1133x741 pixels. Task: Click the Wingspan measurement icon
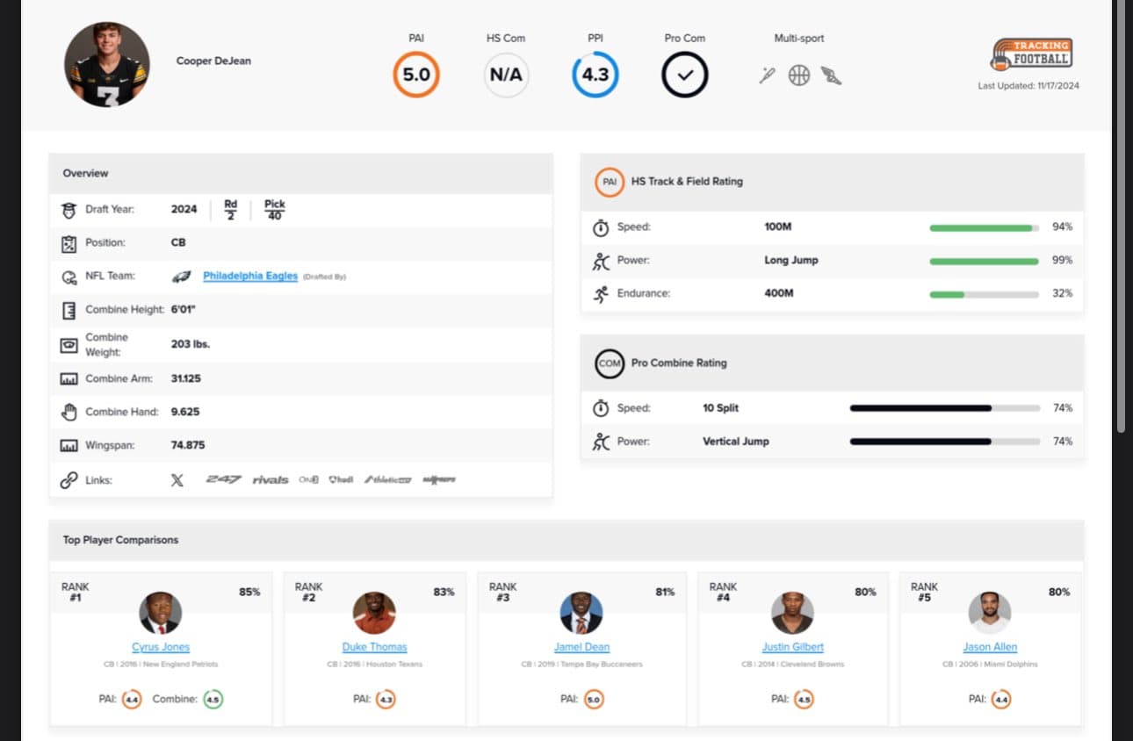click(69, 446)
